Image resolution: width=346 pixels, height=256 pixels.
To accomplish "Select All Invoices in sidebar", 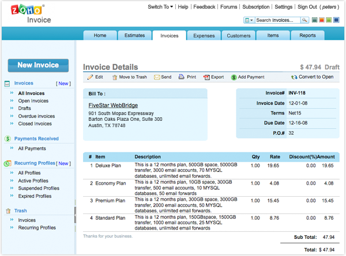I will point(31,93).
